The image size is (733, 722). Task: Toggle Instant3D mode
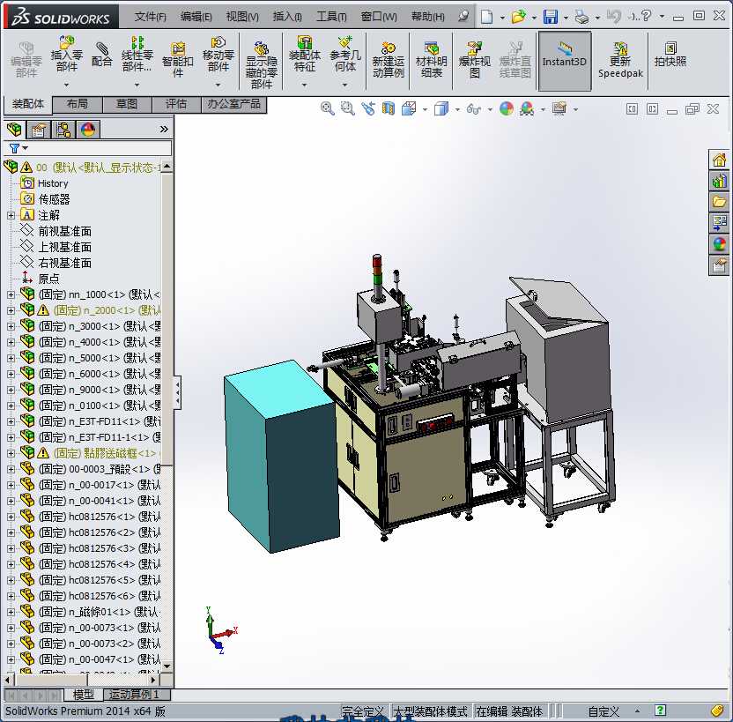[564, 60]
